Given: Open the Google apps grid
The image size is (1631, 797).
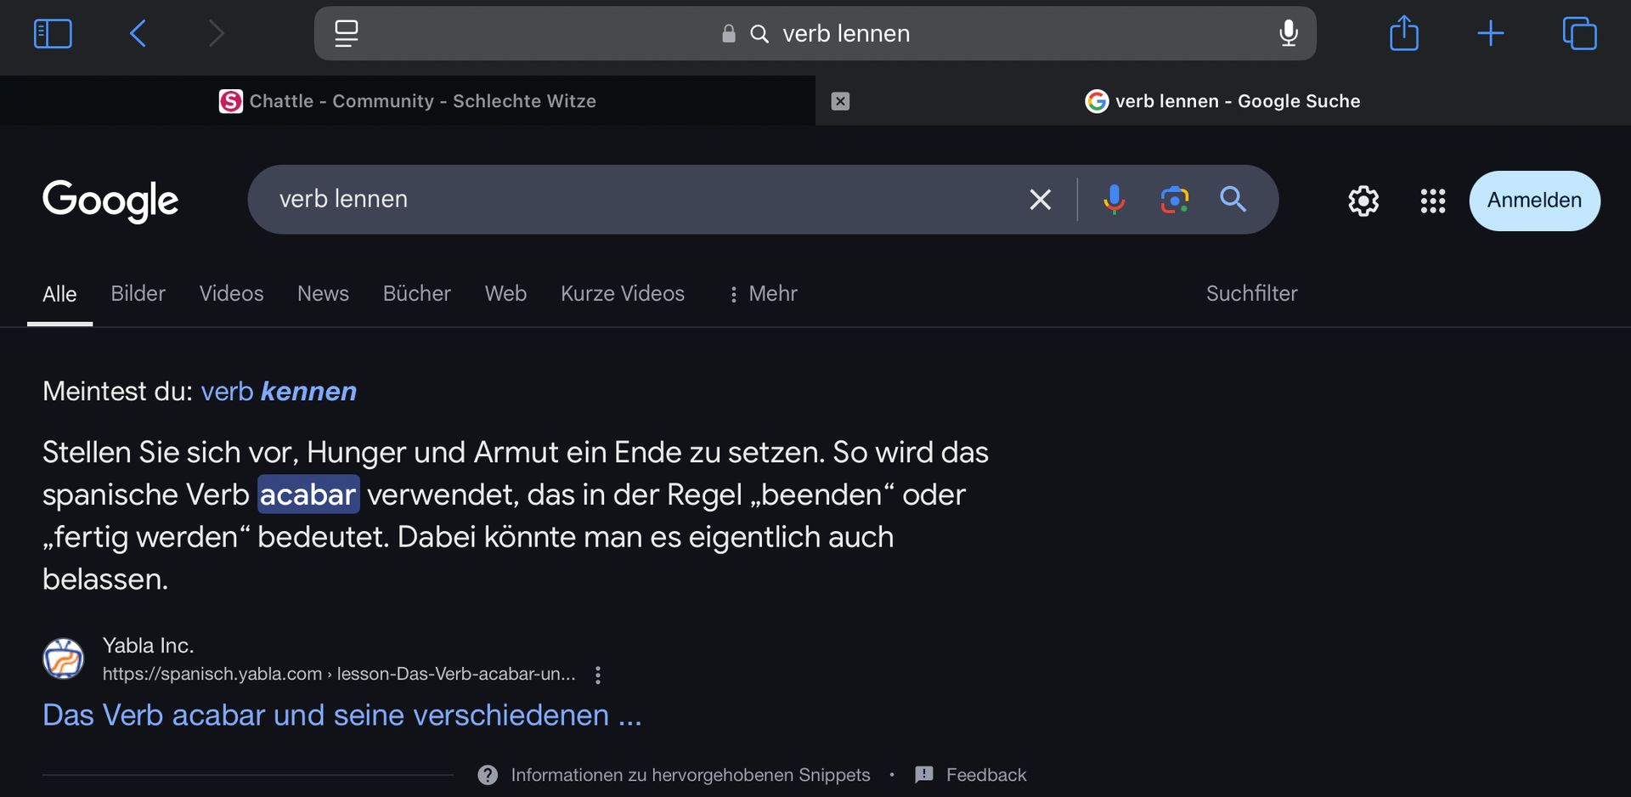Looking at the screenshot, I should click(x=1432, y=201).
